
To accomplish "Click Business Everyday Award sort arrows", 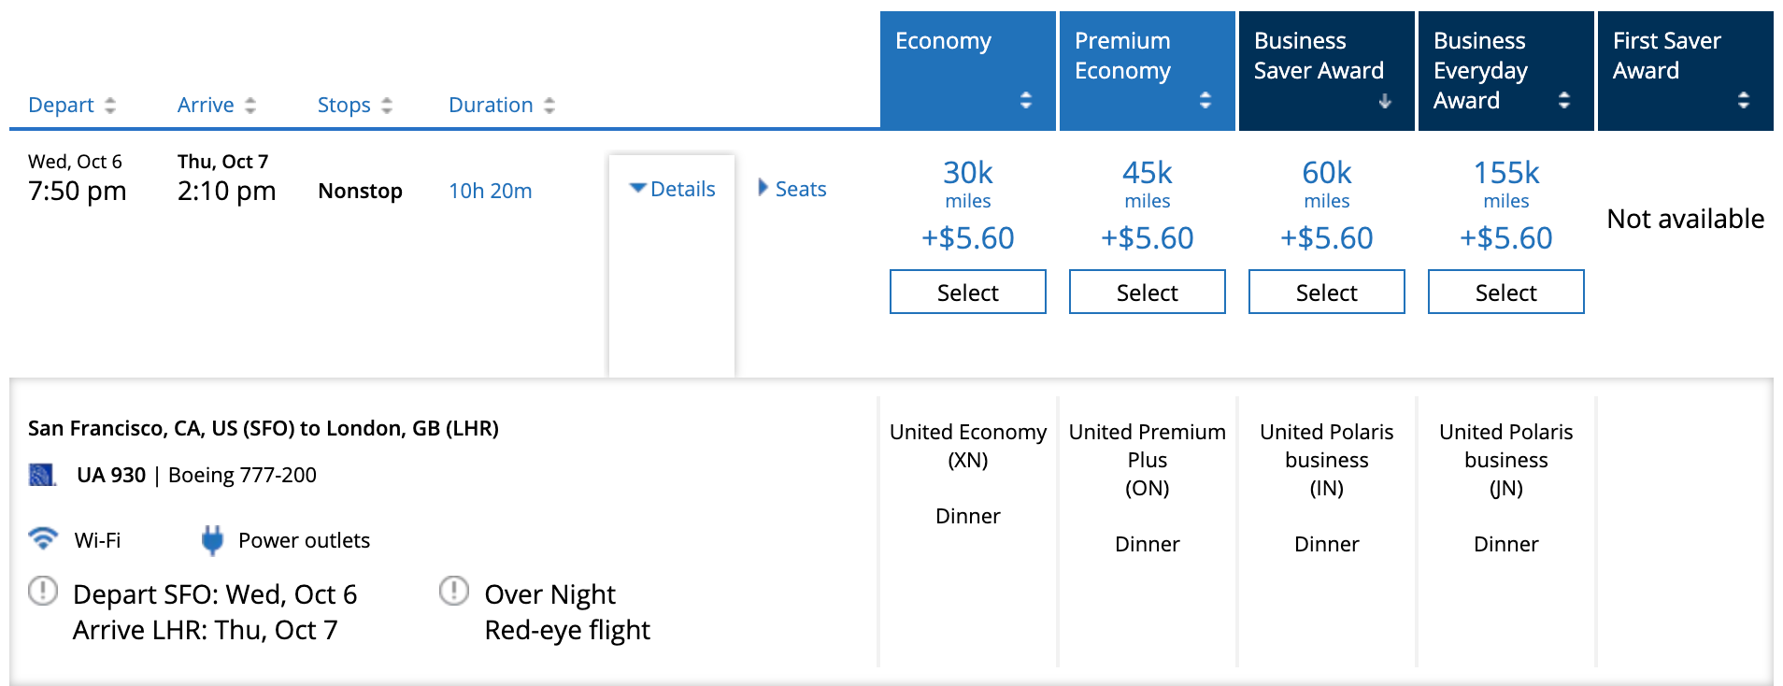I will pos(1564,100).
